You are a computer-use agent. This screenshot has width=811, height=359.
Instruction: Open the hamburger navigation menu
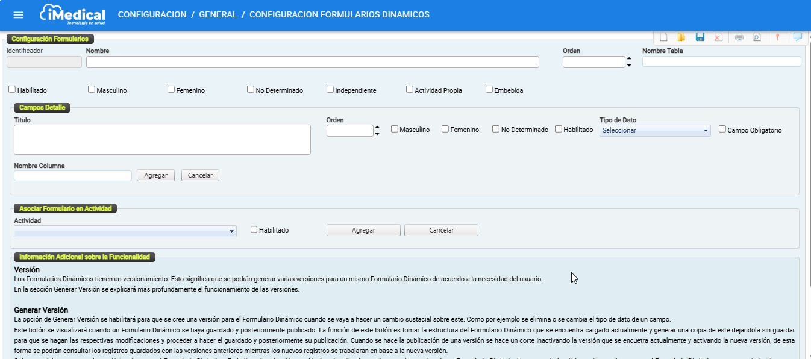pyautogui.click(x=18, y=15)
